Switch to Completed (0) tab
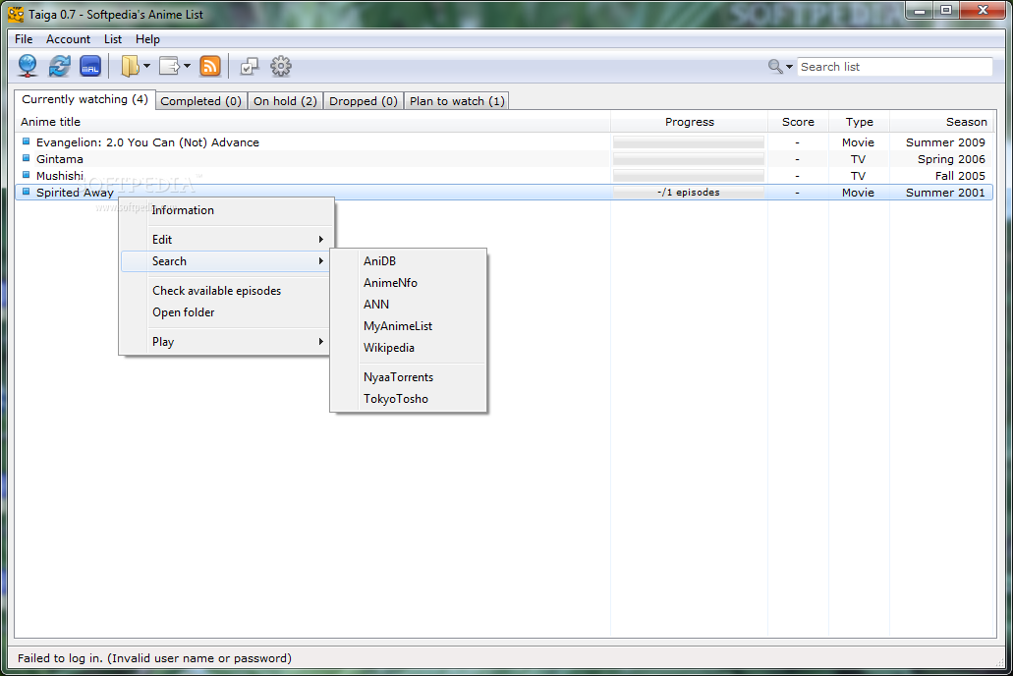Viewport: 1013px width, 676px height. 200,101
